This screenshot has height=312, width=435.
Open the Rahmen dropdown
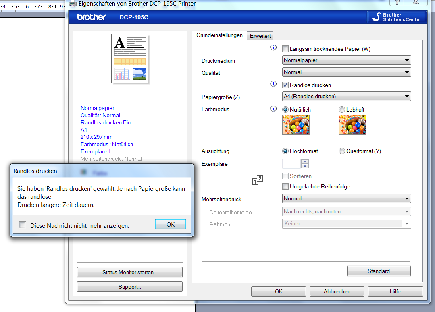tap(346, 223)
